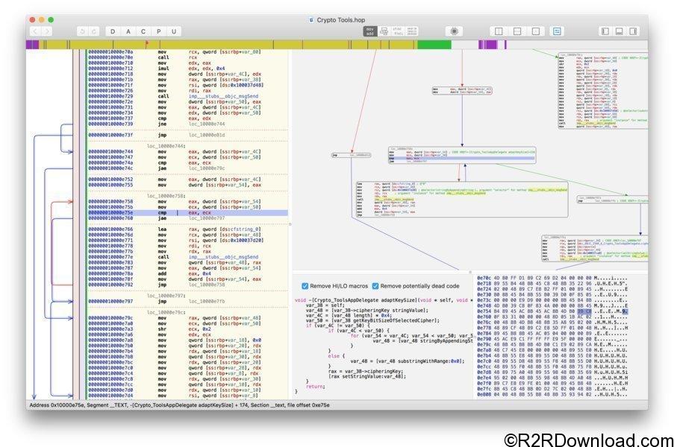Switch to assembly view via the mov/add icon
Screen dimensions: 674x447
coord(370,31)
